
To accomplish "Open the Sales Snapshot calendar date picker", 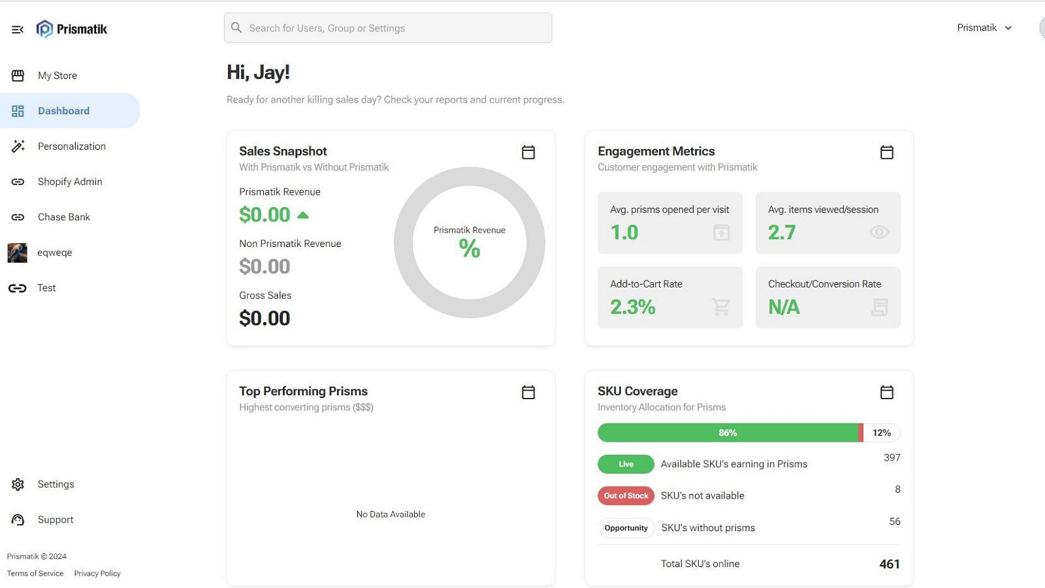I will [x=528, y=152].
